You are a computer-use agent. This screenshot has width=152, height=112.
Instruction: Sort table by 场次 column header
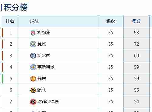[x=111, y=21]
